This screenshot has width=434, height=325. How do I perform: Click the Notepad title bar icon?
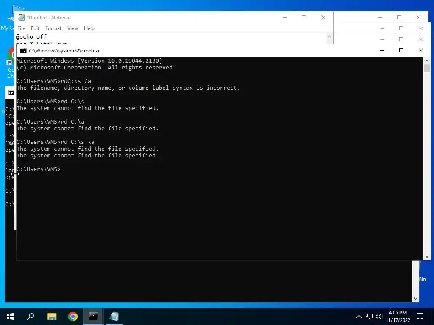[x=21, y=17]
